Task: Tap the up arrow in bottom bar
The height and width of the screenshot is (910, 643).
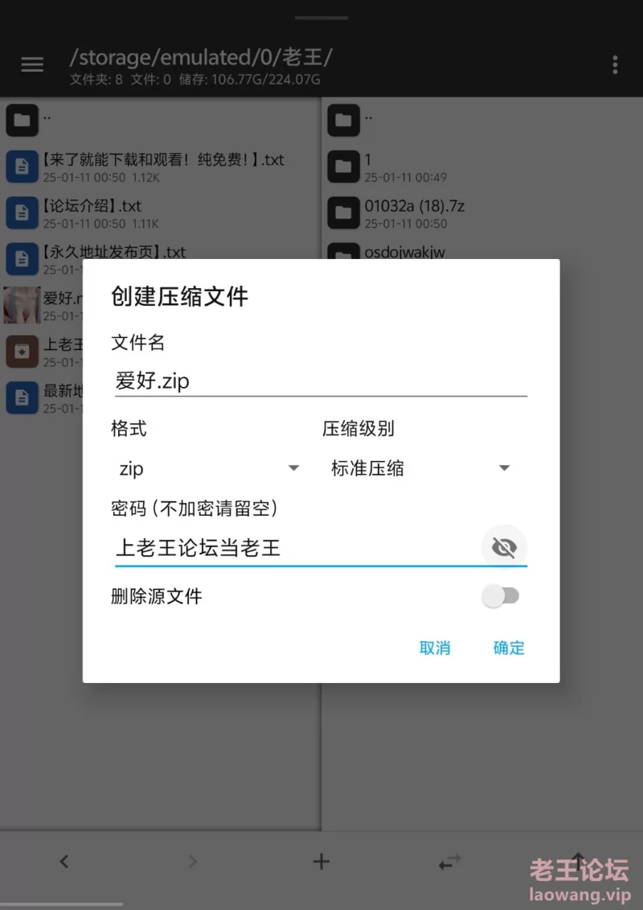Action: point(578,860)
